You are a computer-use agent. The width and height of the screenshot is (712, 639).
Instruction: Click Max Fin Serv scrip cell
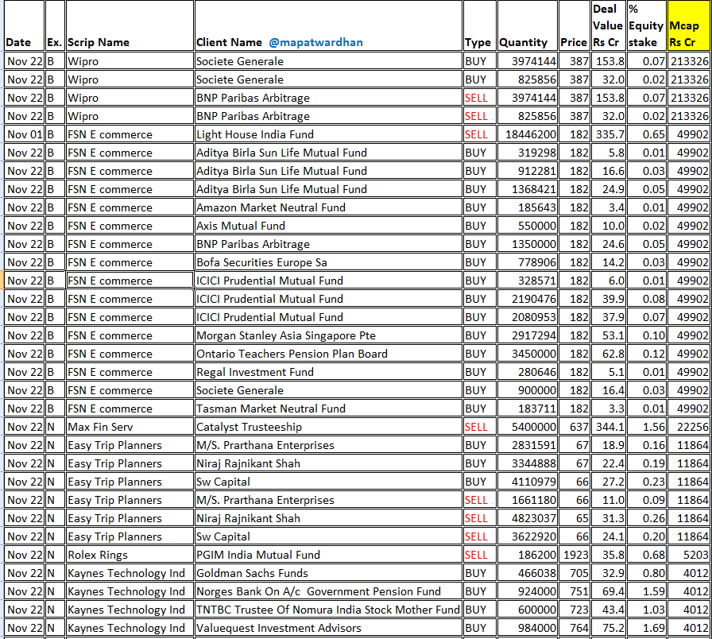tap(130, 427)
